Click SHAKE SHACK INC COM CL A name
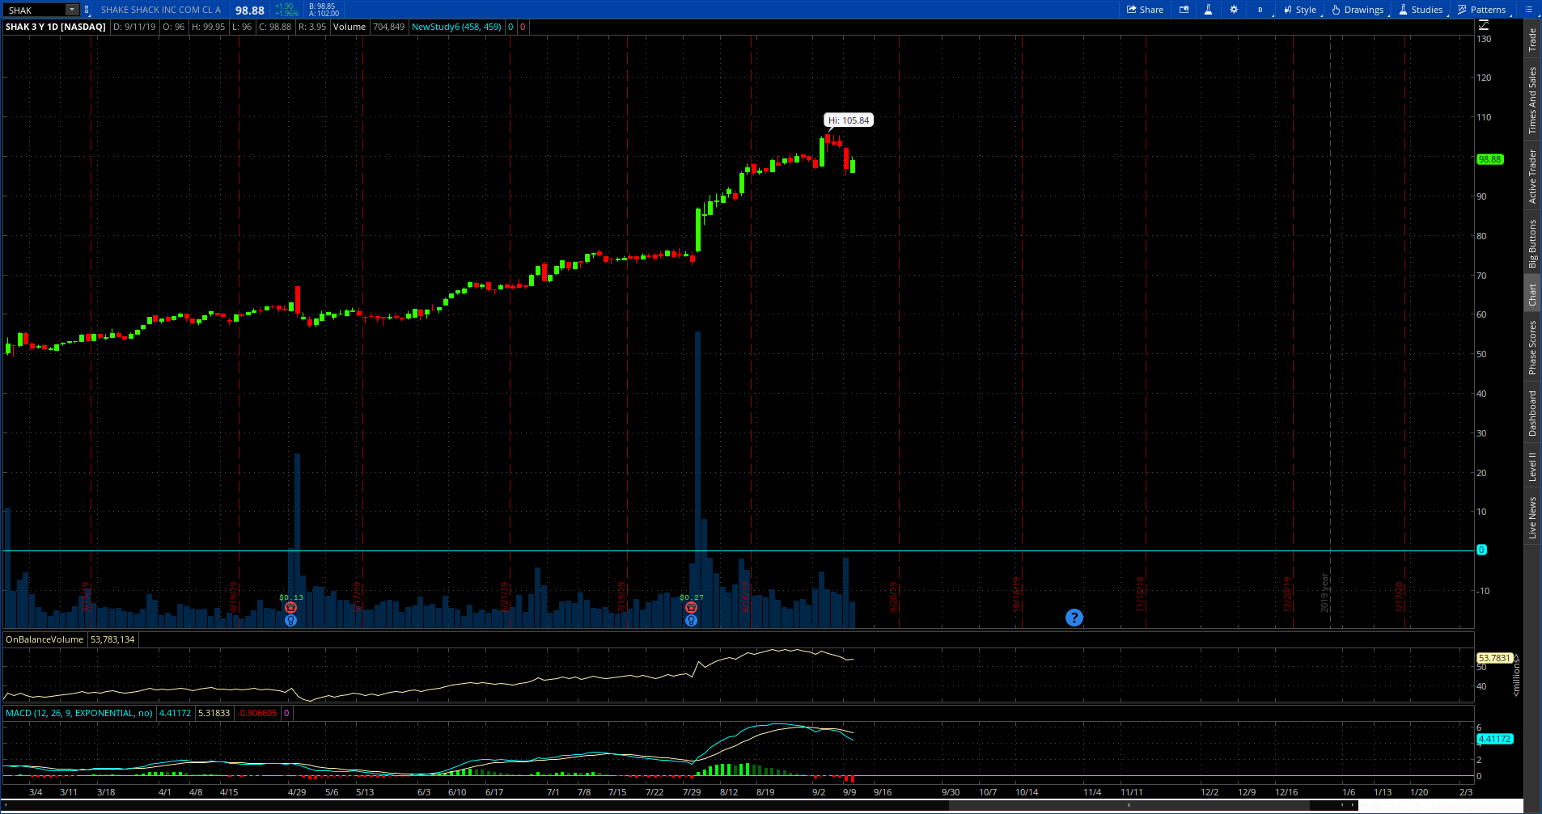The image size is (1542, 814). [x=161, y=10]
